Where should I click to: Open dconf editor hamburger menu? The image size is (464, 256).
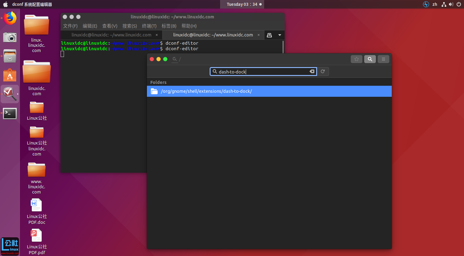pyautogui.click(x=384, y=59)
